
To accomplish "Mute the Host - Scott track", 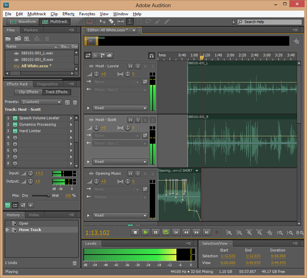I will (x=130, y=120).
